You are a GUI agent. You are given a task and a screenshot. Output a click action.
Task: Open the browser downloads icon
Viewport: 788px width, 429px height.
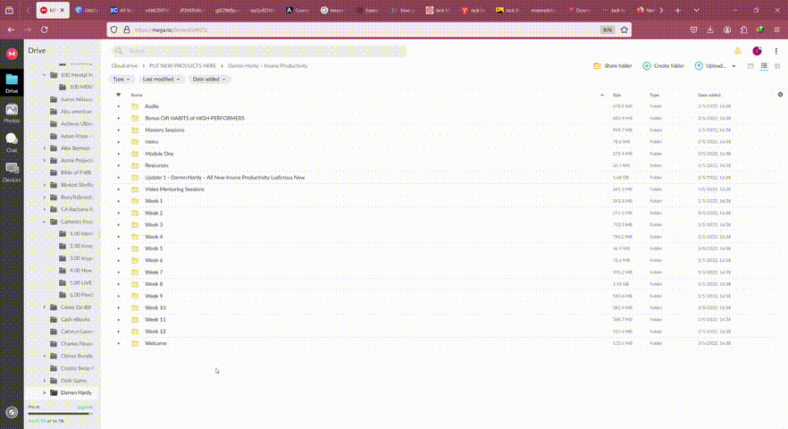pyautogui.click(x=710, y=29)
